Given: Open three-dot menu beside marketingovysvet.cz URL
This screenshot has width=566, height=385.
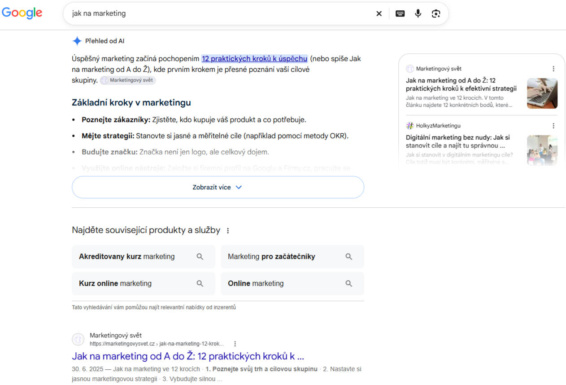Looking at the screenshot, I should pos(235,344).
